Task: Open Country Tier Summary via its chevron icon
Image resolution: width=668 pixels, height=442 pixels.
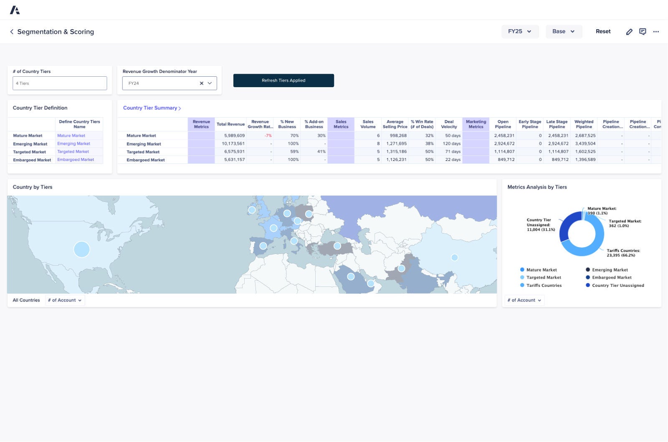Action: 180,108
